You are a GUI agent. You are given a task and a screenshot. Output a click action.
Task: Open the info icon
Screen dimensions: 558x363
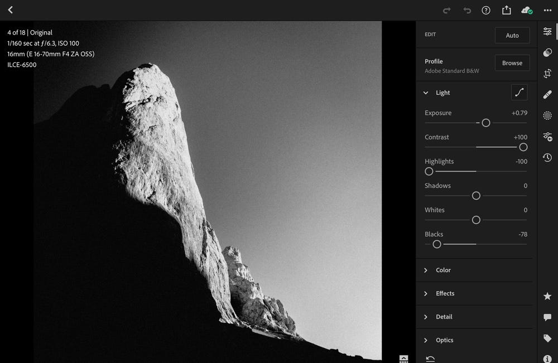547,359
